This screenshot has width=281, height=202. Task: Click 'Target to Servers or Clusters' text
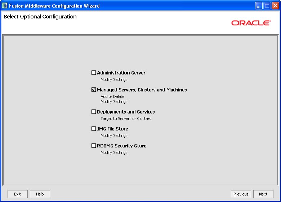(x=126, y=119)
